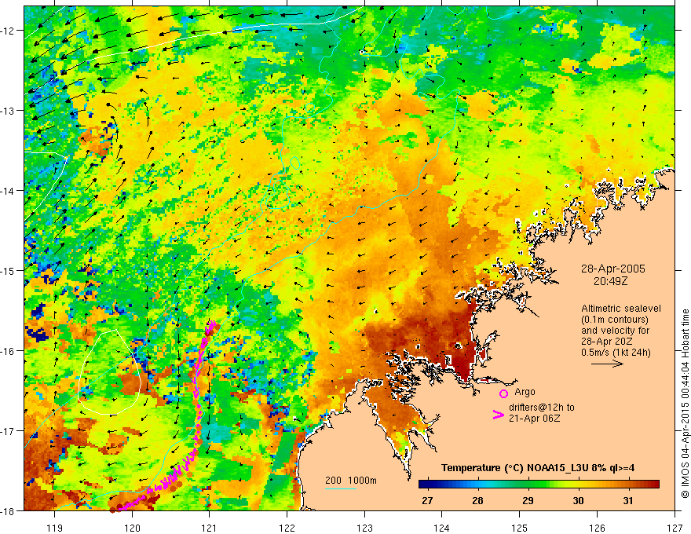Click the latitude axis label -15
The width and height of the screenshot is (691, 534).
click(x=8, y=270)
